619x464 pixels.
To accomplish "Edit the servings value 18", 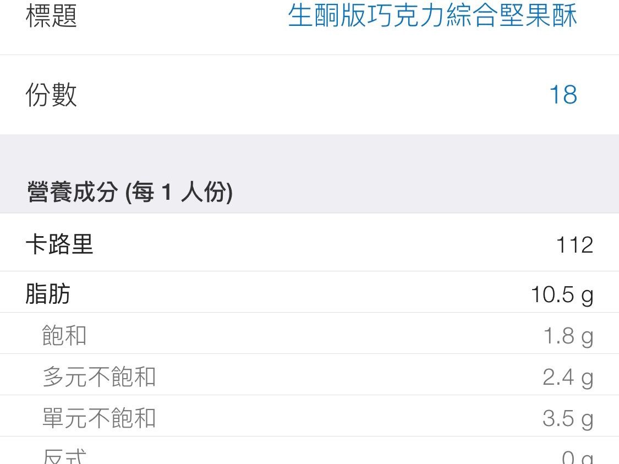I will 563,95.
